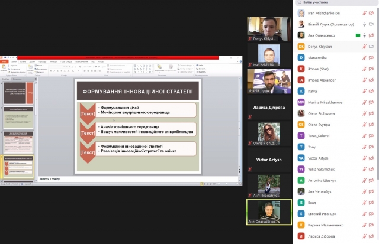Click Віталій Луцяк's microphone icon
Viewport: 379px width, 244px height.
[x=364, y=24]
